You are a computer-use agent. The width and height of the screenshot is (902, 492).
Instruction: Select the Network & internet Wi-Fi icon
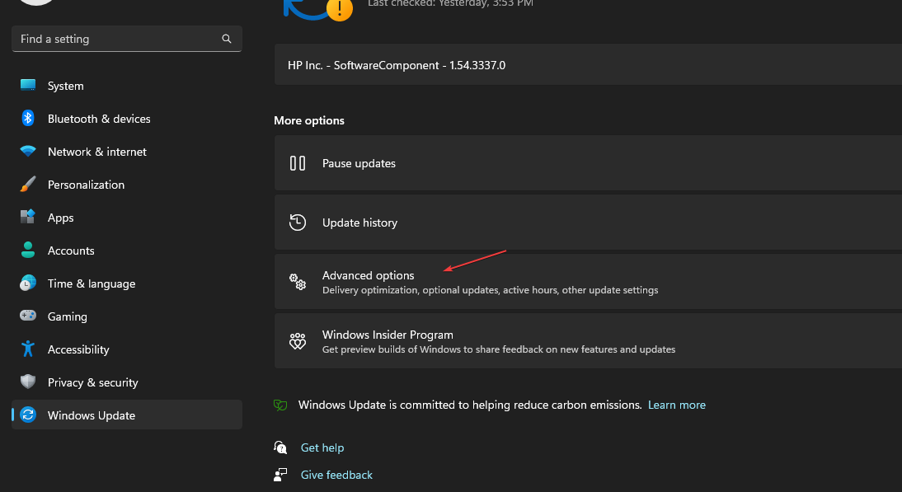click(28, 152)
